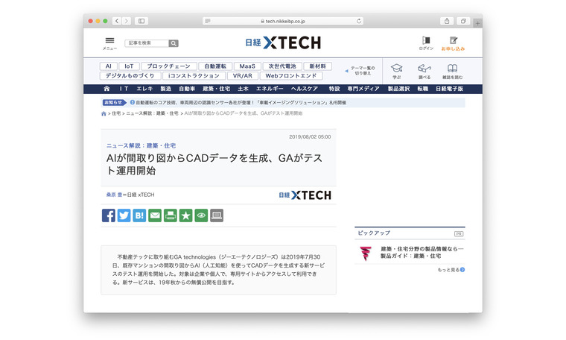Click the home icon in navy navigation bar

106,89
